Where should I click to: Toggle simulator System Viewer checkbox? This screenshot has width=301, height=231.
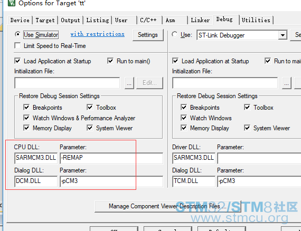pyautogui.click(x=90, y=128)
